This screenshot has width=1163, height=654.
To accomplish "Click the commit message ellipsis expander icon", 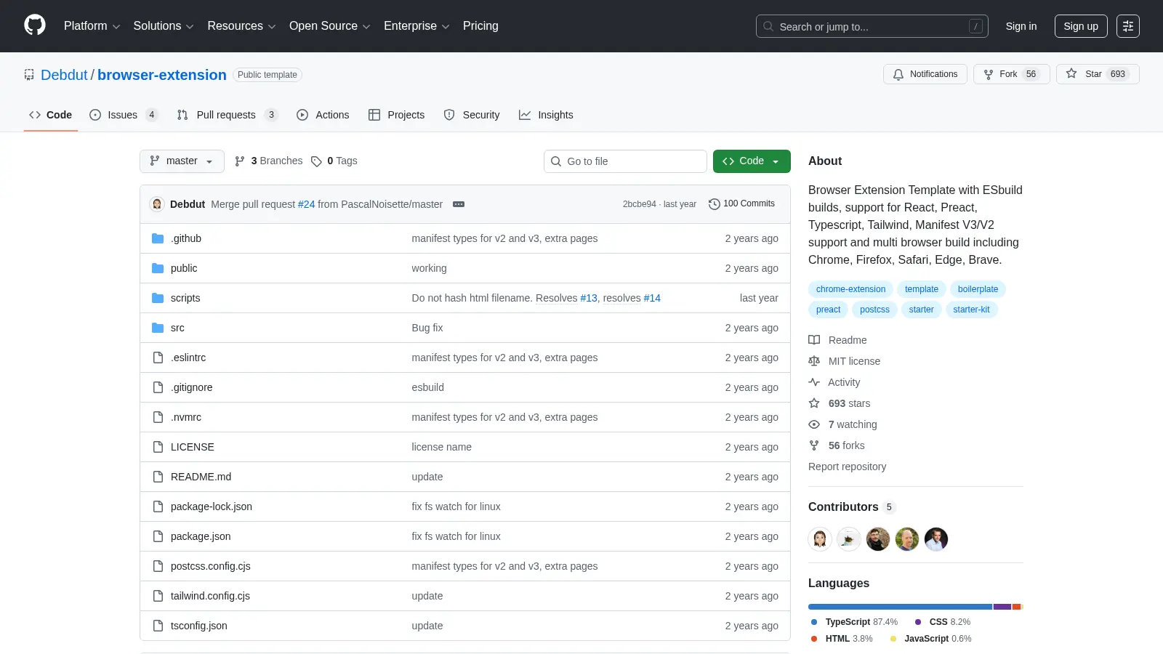I will pos(459,204).
